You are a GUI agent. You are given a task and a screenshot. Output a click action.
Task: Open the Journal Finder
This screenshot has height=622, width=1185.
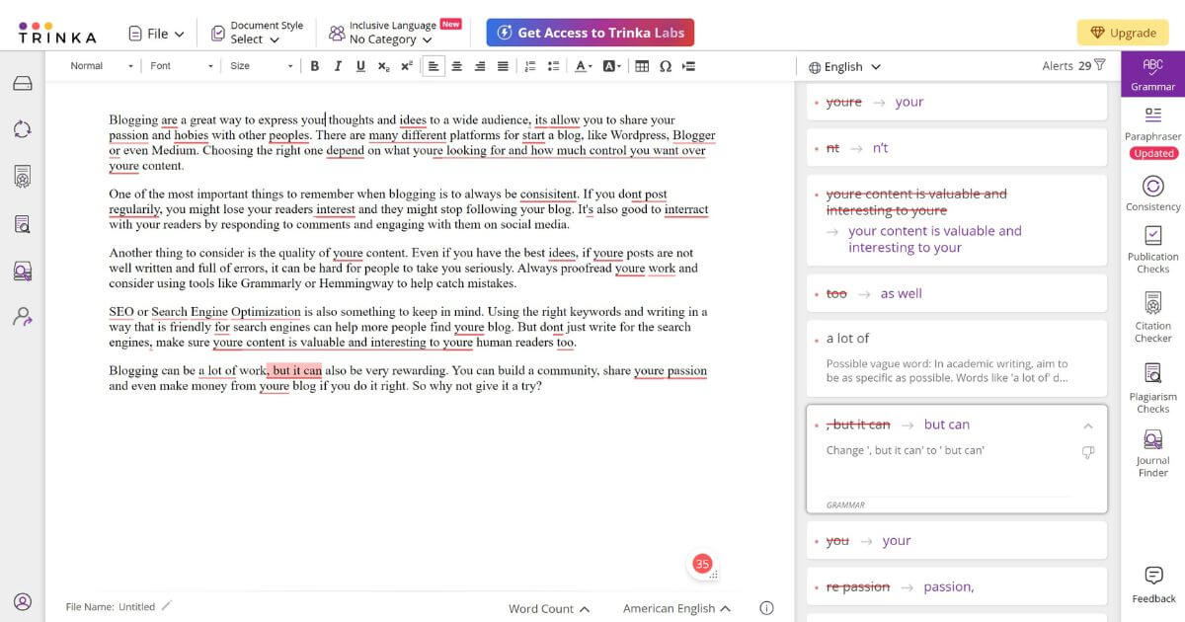click(x=1152, y=453)
